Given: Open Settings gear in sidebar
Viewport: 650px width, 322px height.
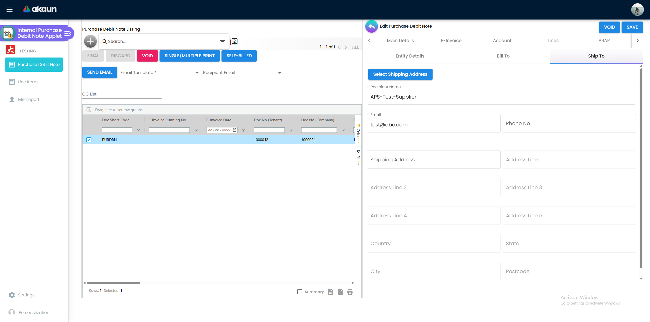Looking at the screenshot, I should [x=12, y=295].
